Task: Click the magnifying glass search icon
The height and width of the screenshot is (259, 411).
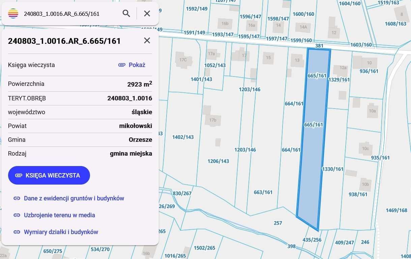Action: click(126, 13)
